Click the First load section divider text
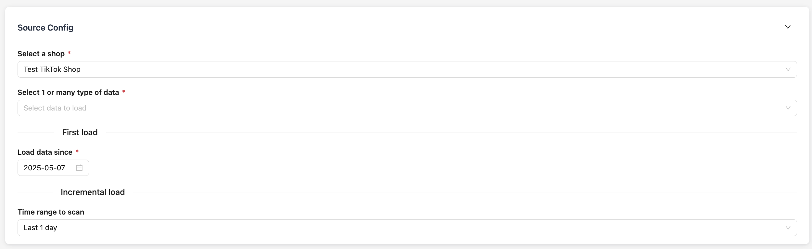812x249 pixels. click(x=80, y=132)
